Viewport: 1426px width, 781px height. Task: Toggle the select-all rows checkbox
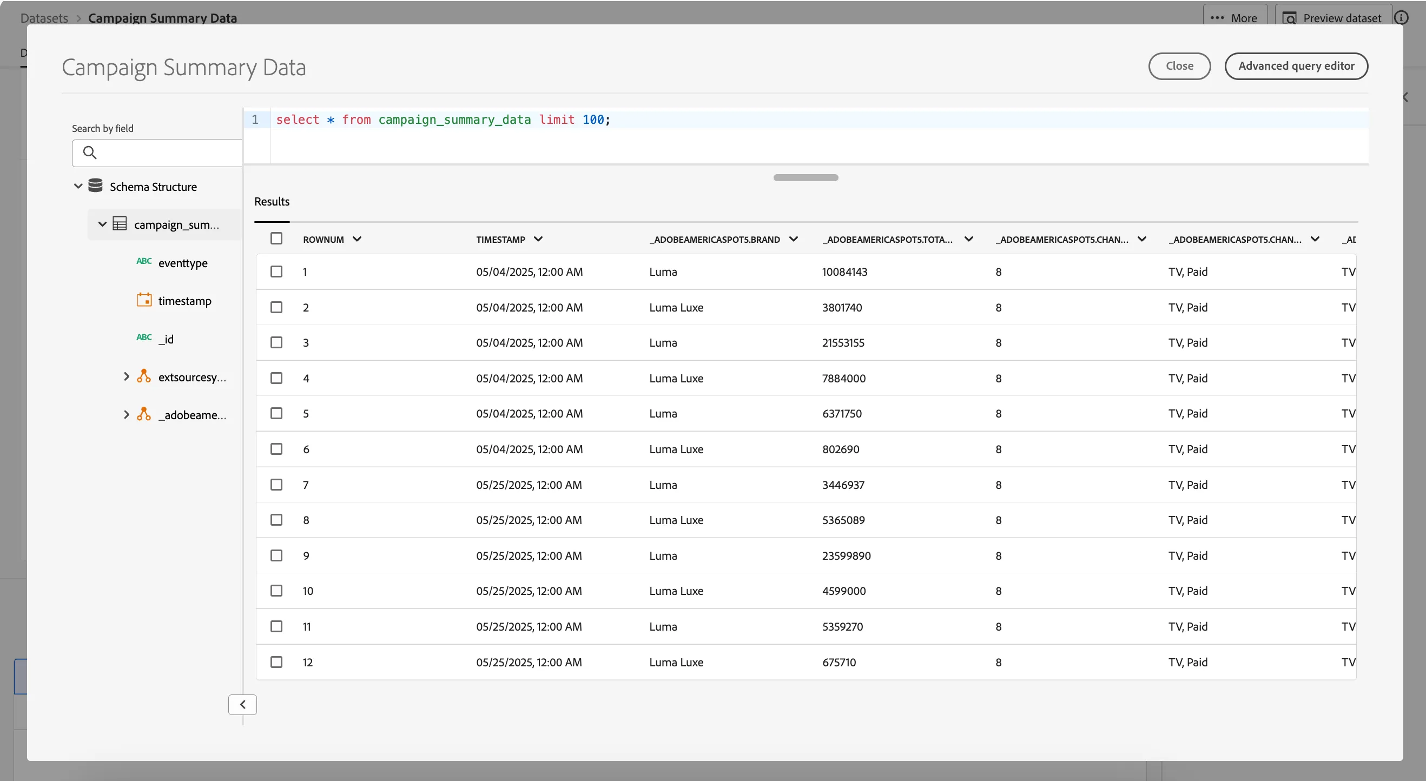coord(276,239)
